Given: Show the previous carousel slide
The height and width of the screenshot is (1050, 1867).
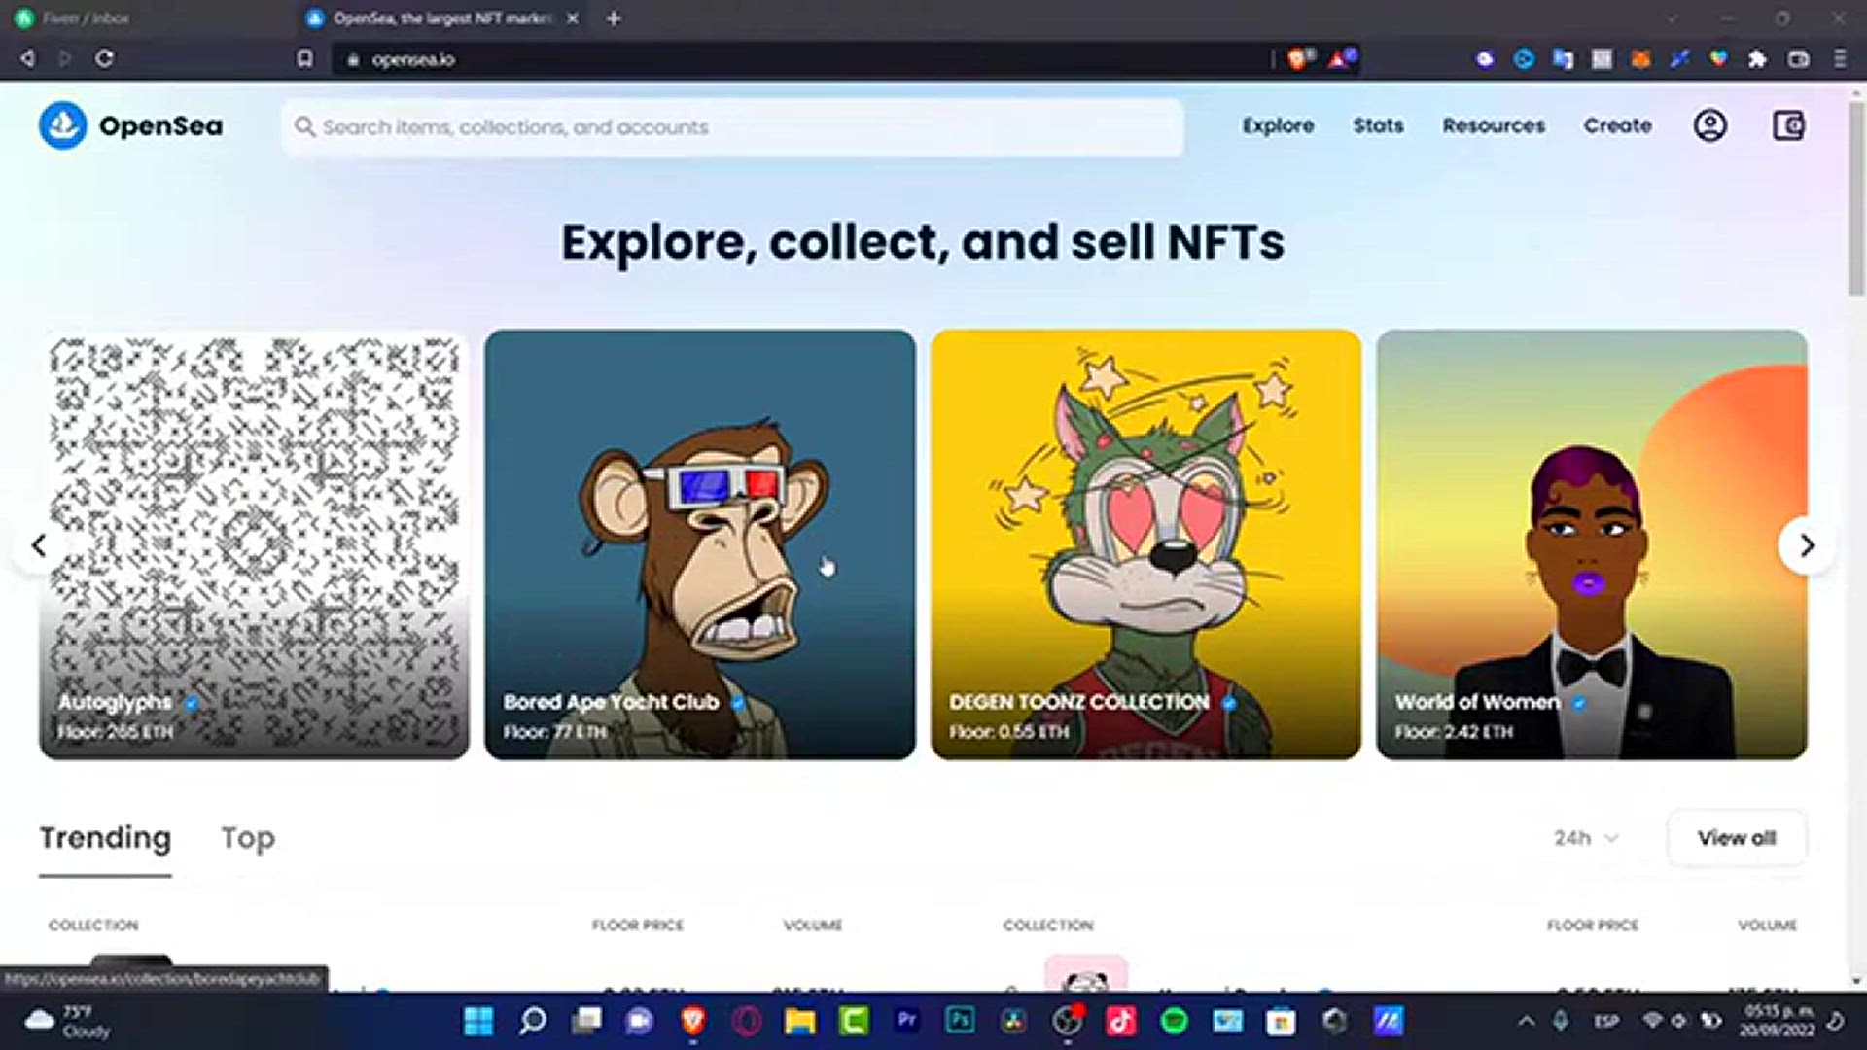Looking at the screenshot, I should pos(39,545).
